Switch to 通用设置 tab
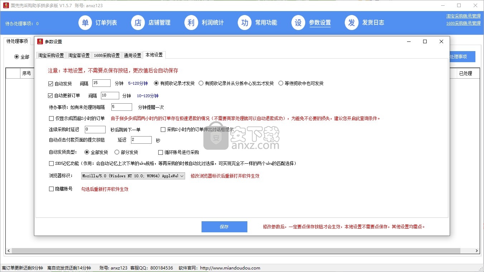Image resolution: width=484 pixels, height=272 pixels. tap(132, 55)
